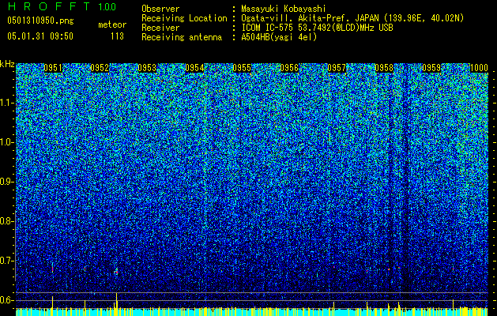Click the 1000 time marker
The width and height of the screenshot is (497, 316).
(479, 68)
